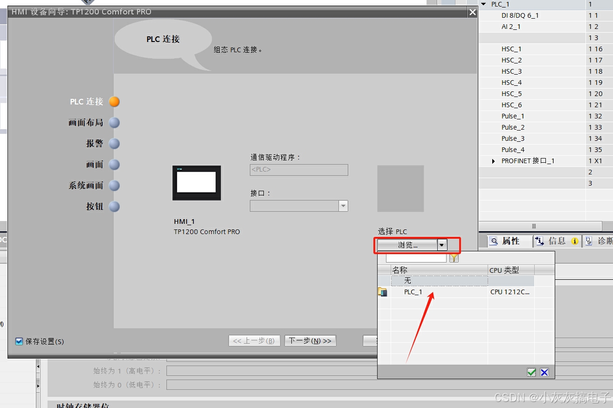The image size is (613, 408).
Task: Click the 诊断 tab icon
Action: 589,241
